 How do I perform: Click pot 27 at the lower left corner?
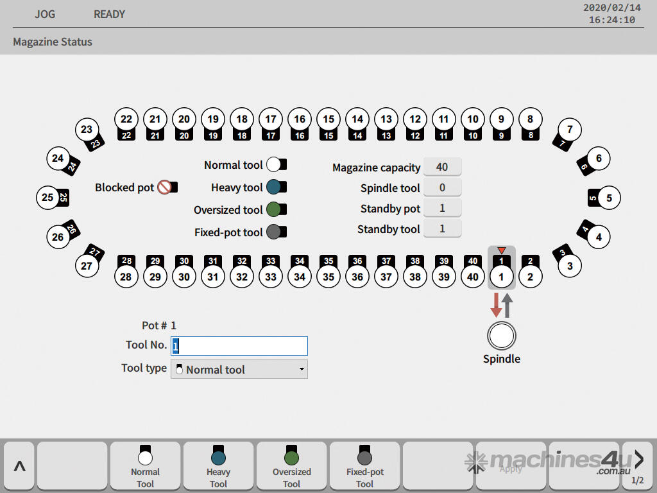point(87,266)
